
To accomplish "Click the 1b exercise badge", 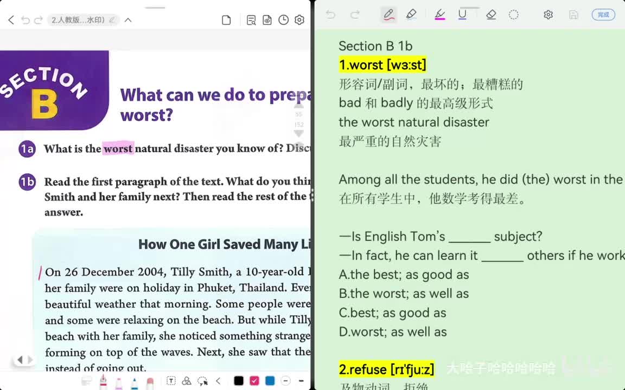I will point(27,182).
